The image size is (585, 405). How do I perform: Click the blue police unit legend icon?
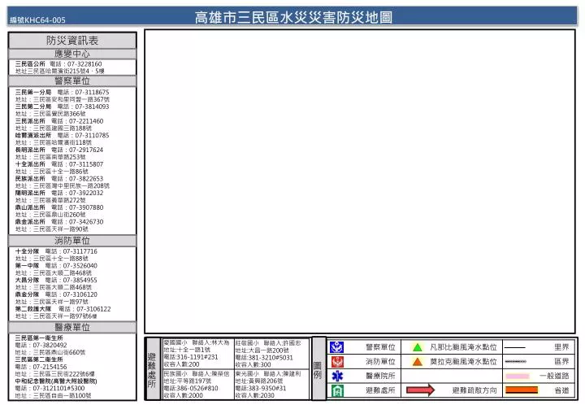(336, 347)
